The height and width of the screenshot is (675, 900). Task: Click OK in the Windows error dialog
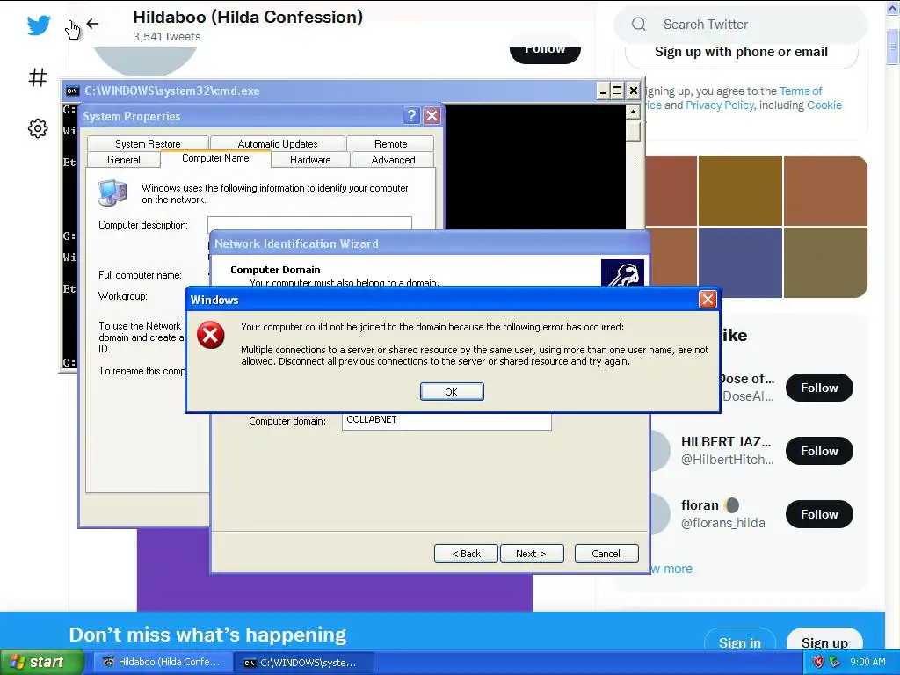pyautogui.click(x=452, y=391)
